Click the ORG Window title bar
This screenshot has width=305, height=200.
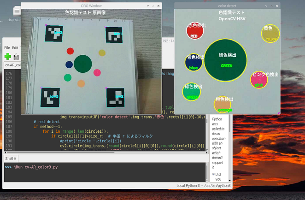[91, 6]
